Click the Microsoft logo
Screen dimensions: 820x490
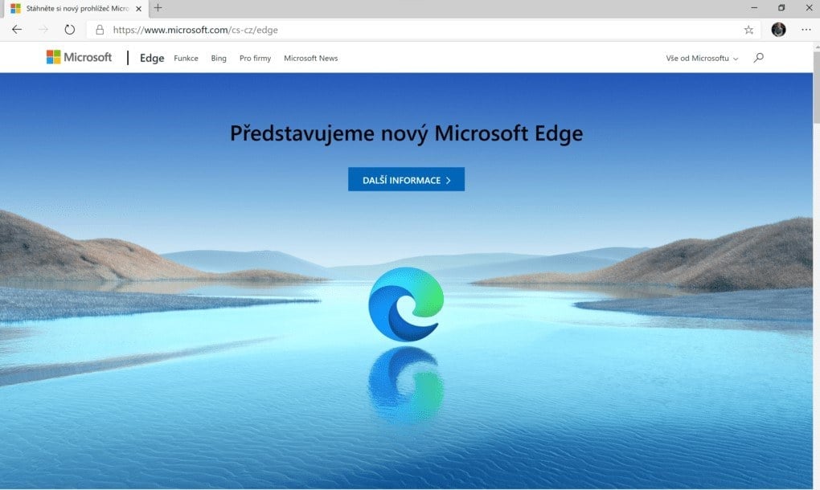pyautogui.click(x=79, y=57)
